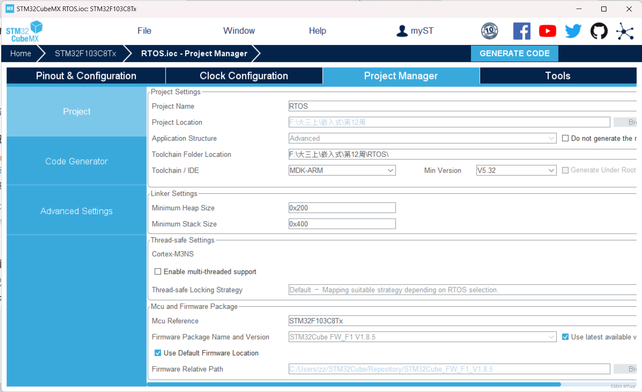
Task: Click the Minimum Stack Size field
Action: pos(342,224)
